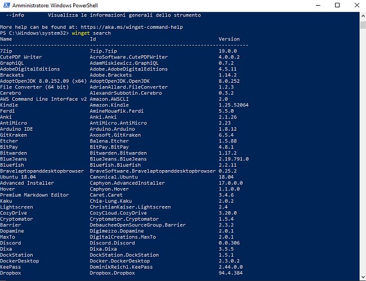This screenshot has width=366, height=281.
Task: Click 'Dropbox.Dropbox' Id
Action: point(112,273)
